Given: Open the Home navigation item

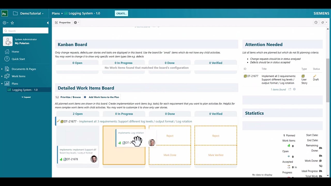Looking at the screenshot, I should tap(15, 52).
